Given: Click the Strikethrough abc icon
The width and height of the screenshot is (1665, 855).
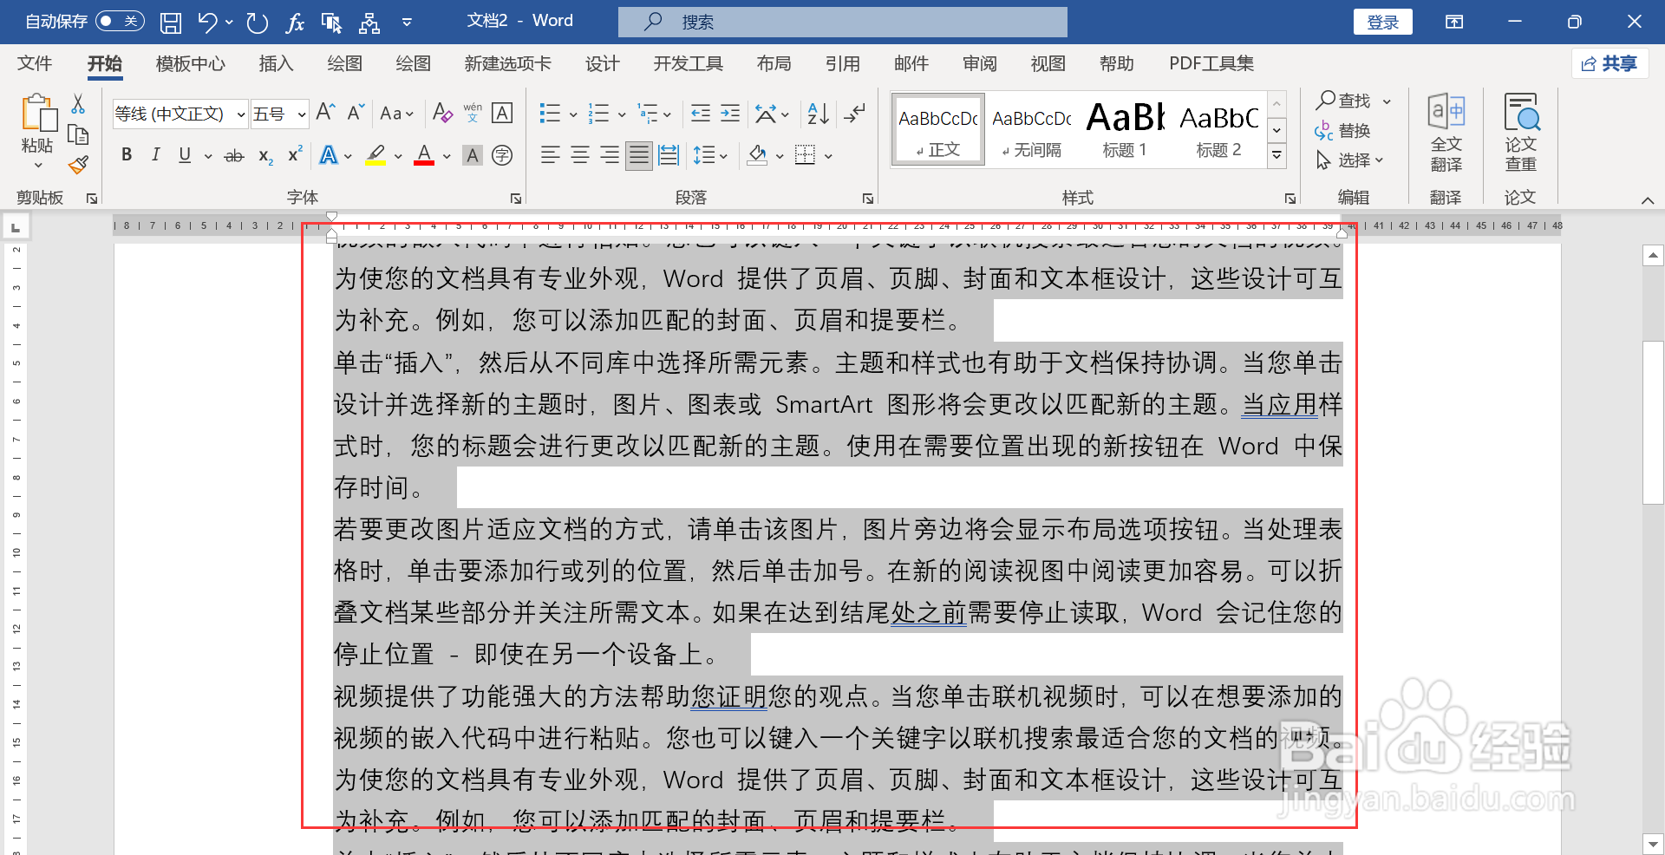Looking at the screenshot, I should (x=234, y=156).
